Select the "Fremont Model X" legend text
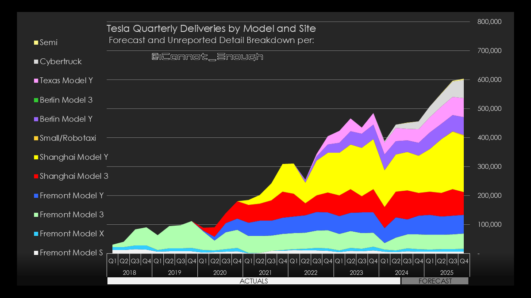This screenshot has width=531, height=298. 72,234
